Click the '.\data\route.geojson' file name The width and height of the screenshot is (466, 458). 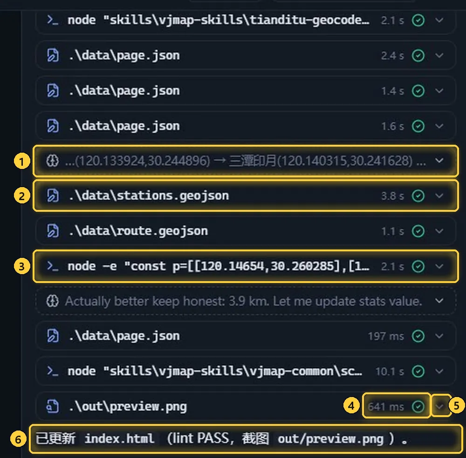click(138, 231)
